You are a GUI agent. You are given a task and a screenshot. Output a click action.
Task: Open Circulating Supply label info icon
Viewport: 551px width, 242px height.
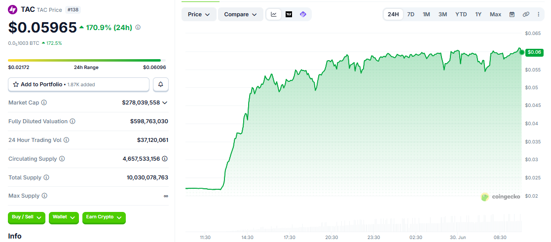tap(62, 159)
